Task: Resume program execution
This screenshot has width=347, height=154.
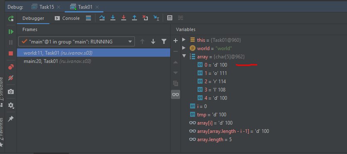Action: click(11, 32)
